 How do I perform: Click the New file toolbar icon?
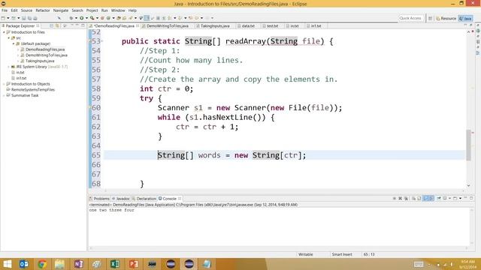pos(3,18)
